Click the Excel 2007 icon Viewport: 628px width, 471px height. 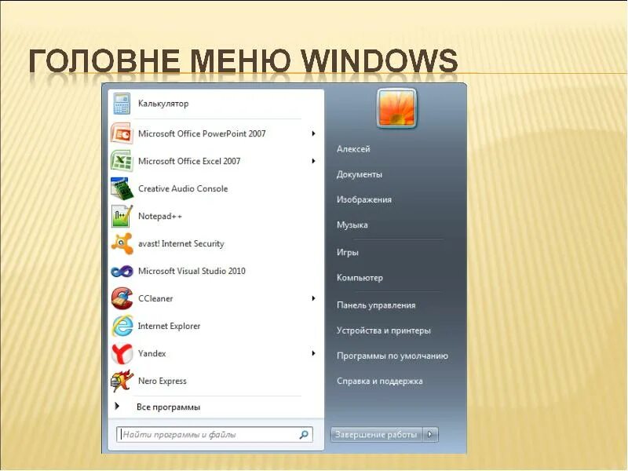[x=122, y=161]
